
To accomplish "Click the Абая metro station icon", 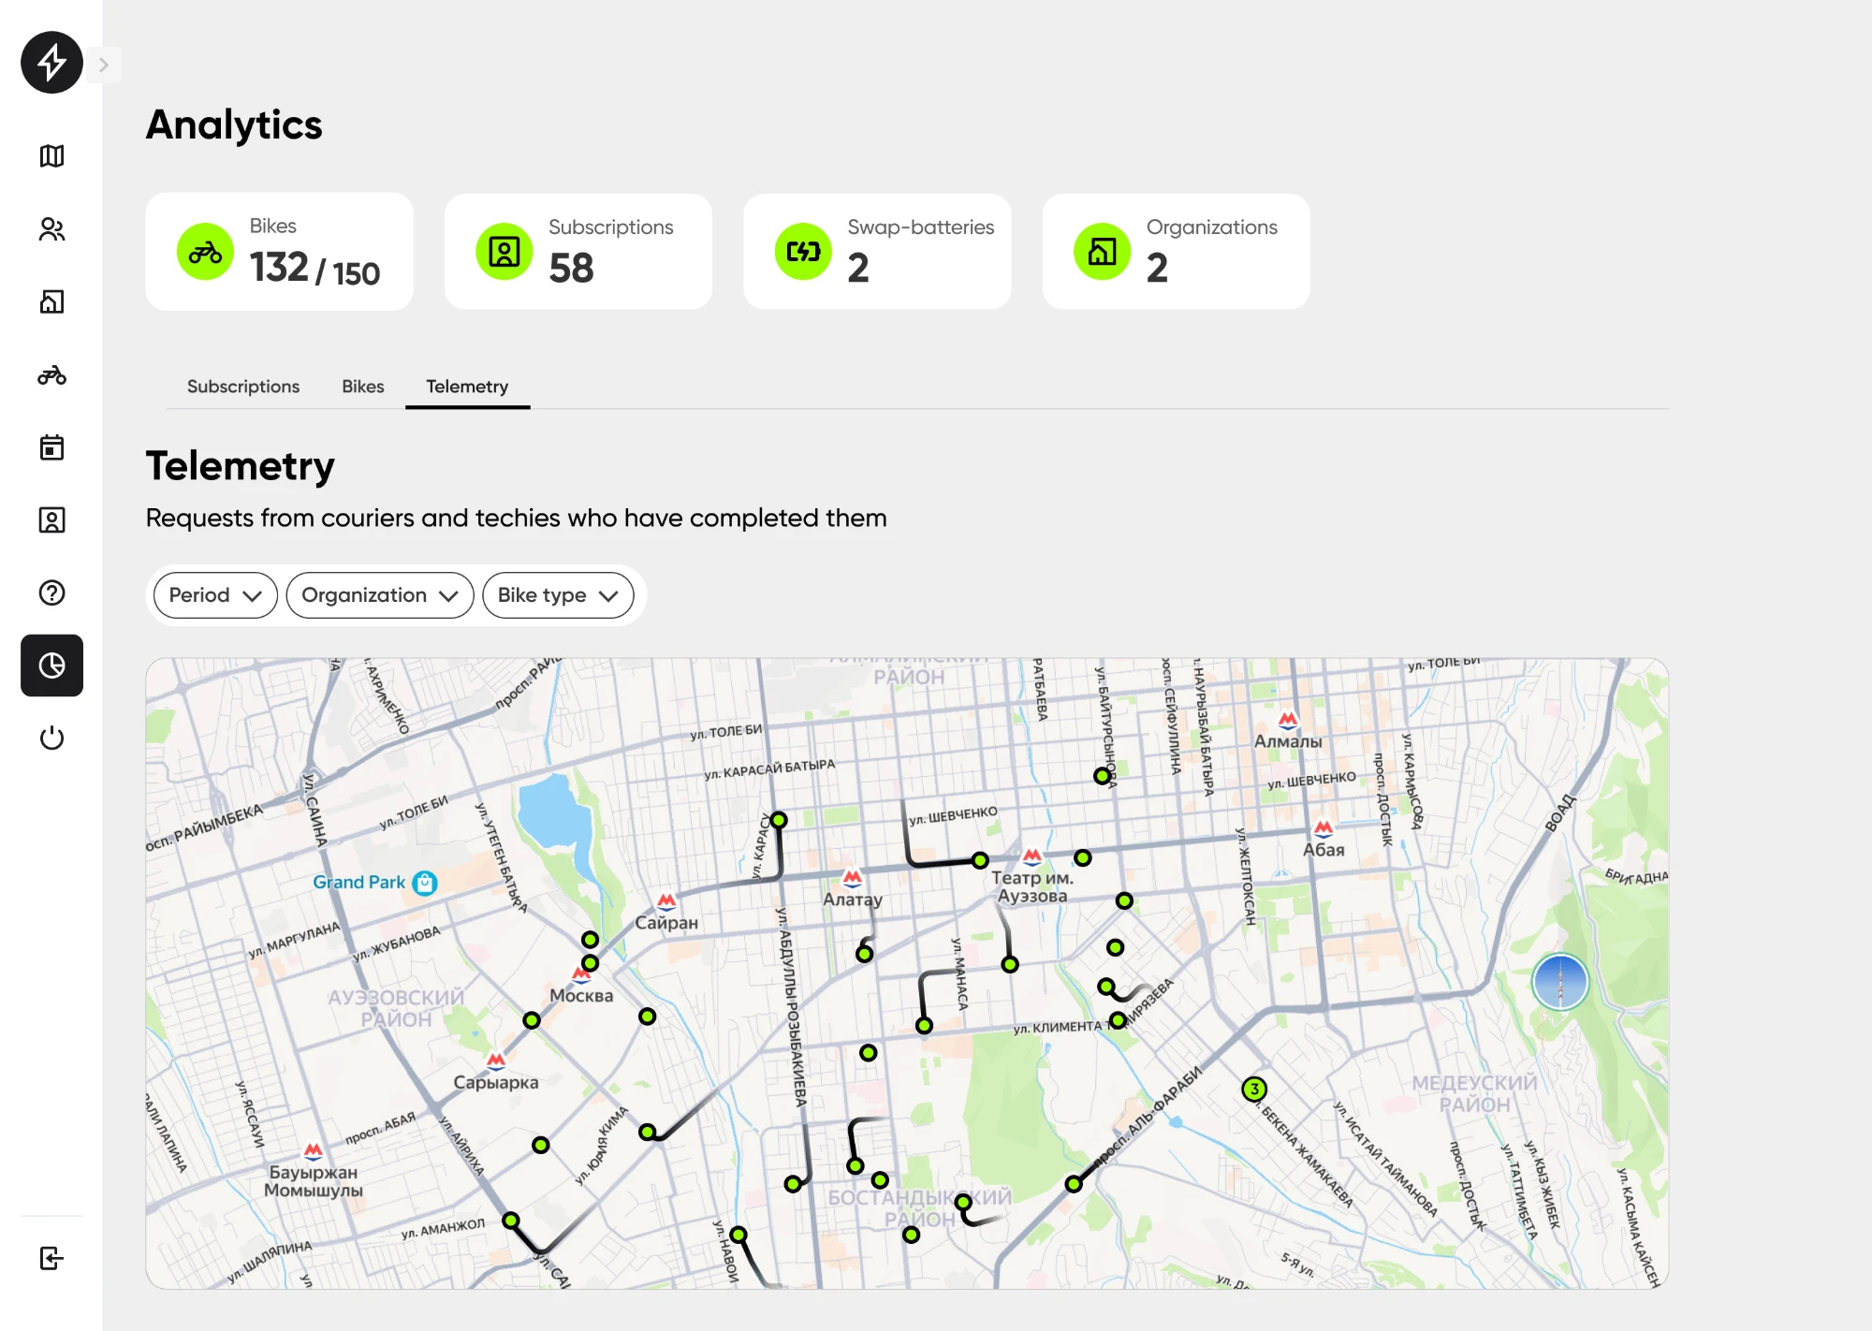I will (x=1324, y=828).
